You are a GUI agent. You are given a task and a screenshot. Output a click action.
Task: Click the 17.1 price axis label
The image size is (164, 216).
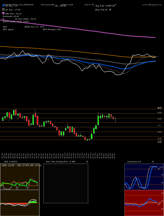point(159,125)
